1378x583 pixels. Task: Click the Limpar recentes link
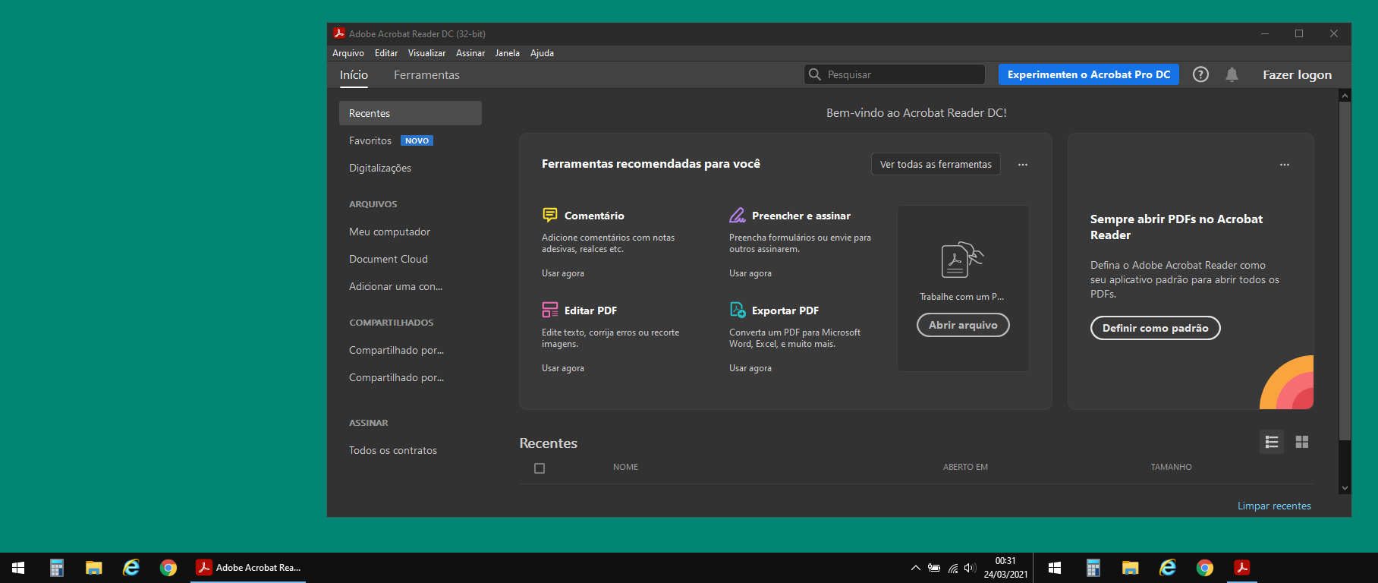(x=1274, y=506)
